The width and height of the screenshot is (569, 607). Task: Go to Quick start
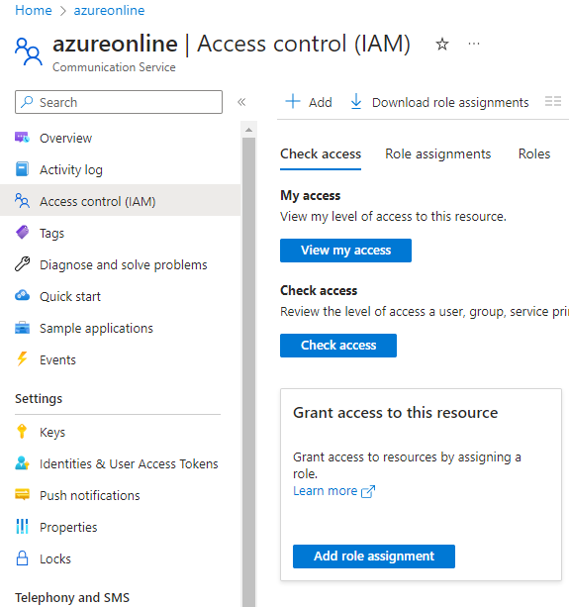pos(70,296)
